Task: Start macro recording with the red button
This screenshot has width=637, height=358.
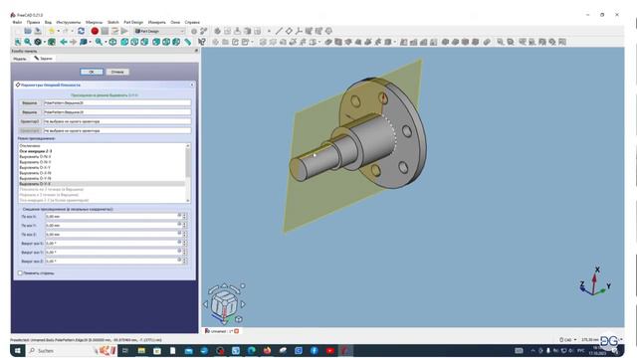Action: (x=95, y=31)
